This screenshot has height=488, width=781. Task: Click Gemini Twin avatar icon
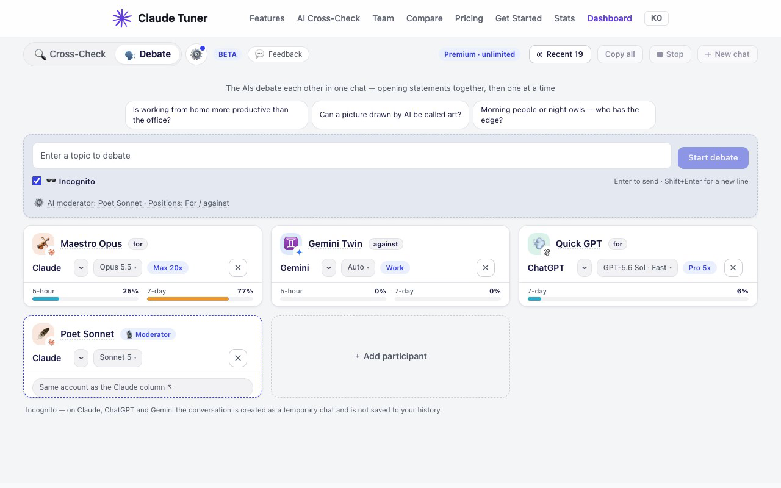291,244
